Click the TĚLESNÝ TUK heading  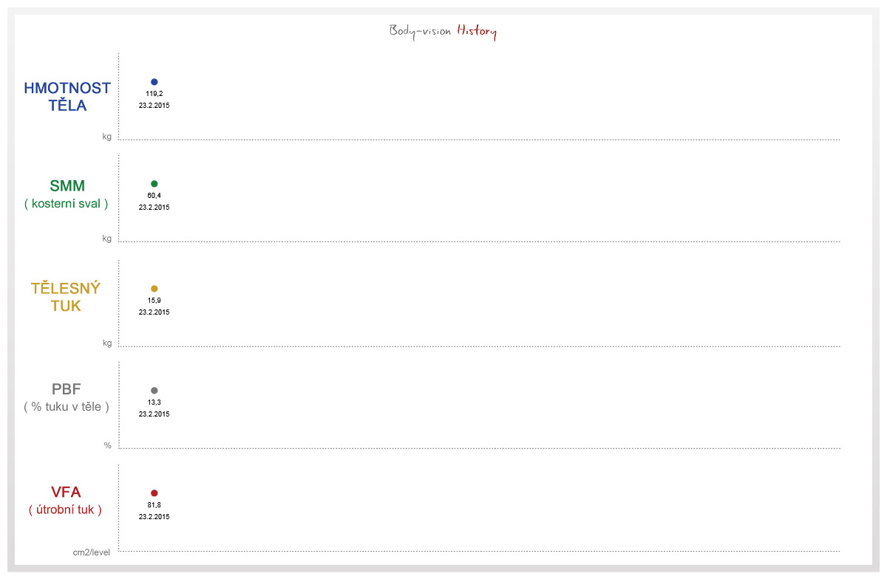tap(66, 297)
